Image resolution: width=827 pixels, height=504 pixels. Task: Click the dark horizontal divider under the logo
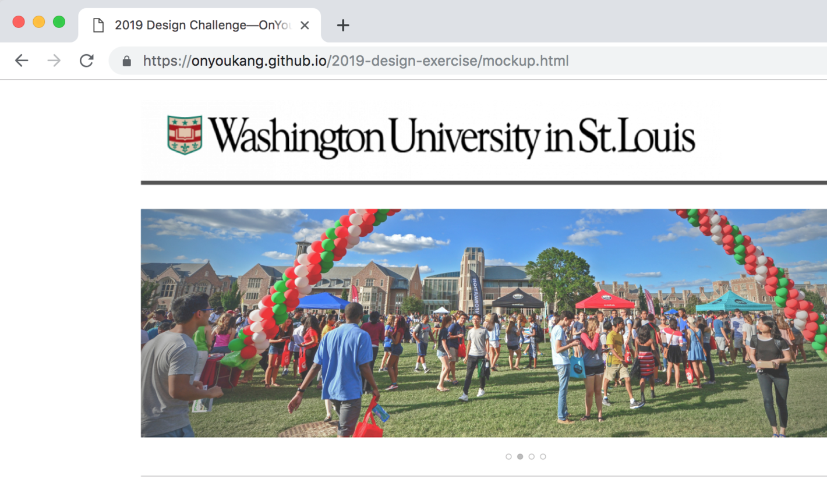pos(483,184)
